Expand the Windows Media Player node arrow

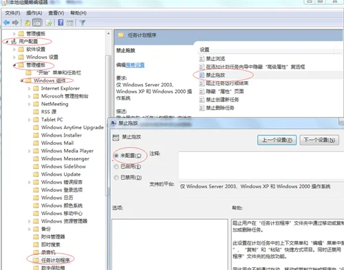click(29, 151)
